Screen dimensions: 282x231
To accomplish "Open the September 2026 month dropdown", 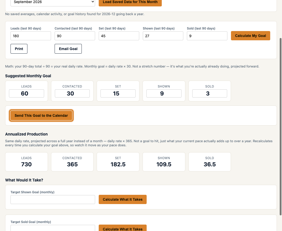I will click(x=53, y=2).
